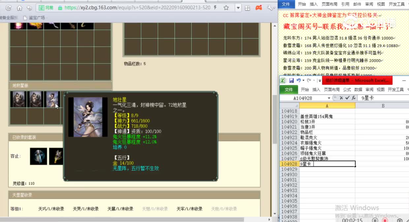409x222 pixels.
Task: Save the workbook with Excel's floppy icon
Action: (x=291, y=80)
